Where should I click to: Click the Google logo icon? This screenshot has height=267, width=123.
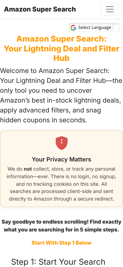(x=73, y=28)
